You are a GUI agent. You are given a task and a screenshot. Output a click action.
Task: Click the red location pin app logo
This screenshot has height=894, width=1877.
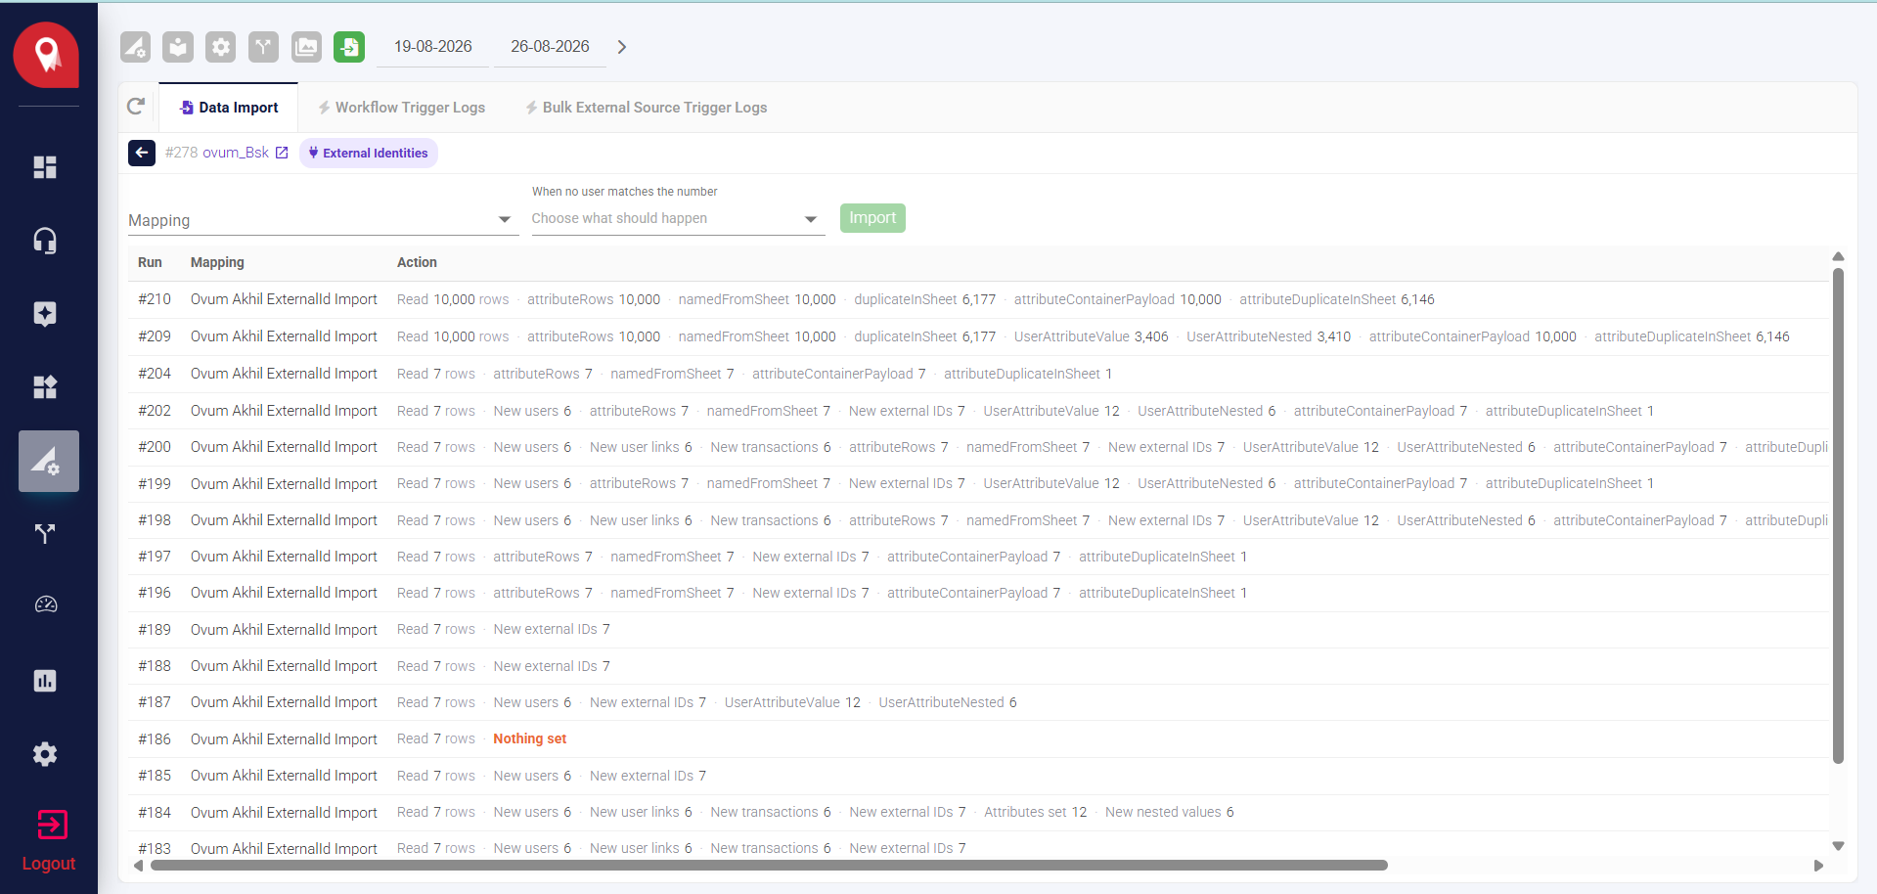[x=46, y=55]
